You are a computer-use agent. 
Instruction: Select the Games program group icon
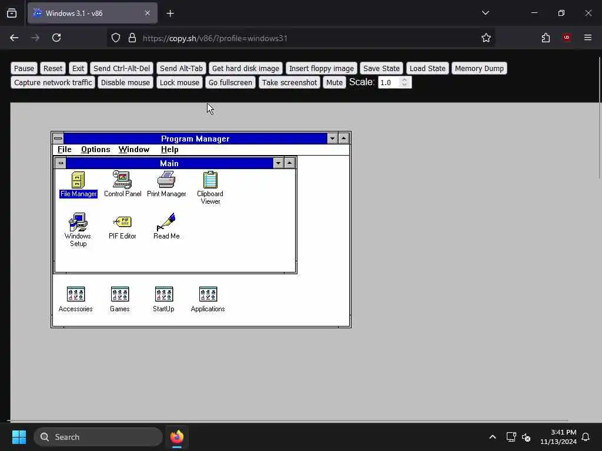pos(120,299)
